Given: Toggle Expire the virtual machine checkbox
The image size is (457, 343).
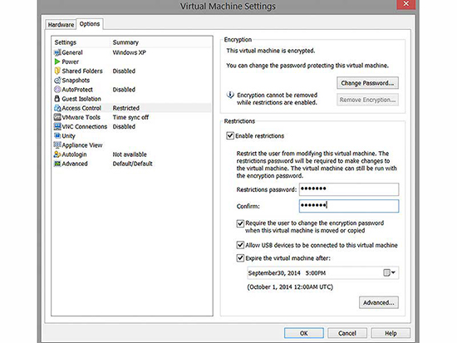Looking at the screenshot, I should click(x=240, y=258).
